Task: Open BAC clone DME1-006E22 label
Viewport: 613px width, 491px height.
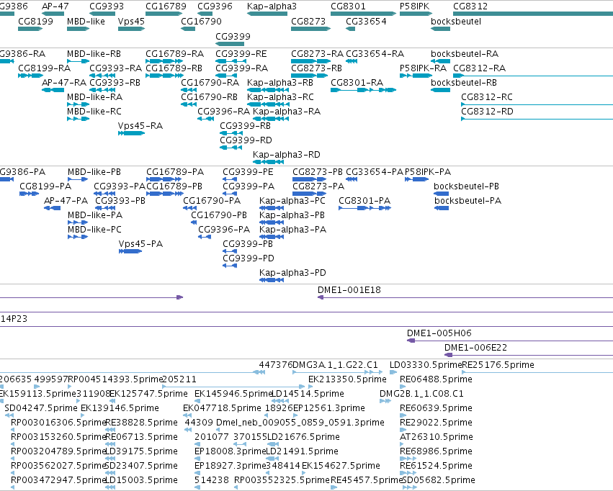Action: (476, 347)
